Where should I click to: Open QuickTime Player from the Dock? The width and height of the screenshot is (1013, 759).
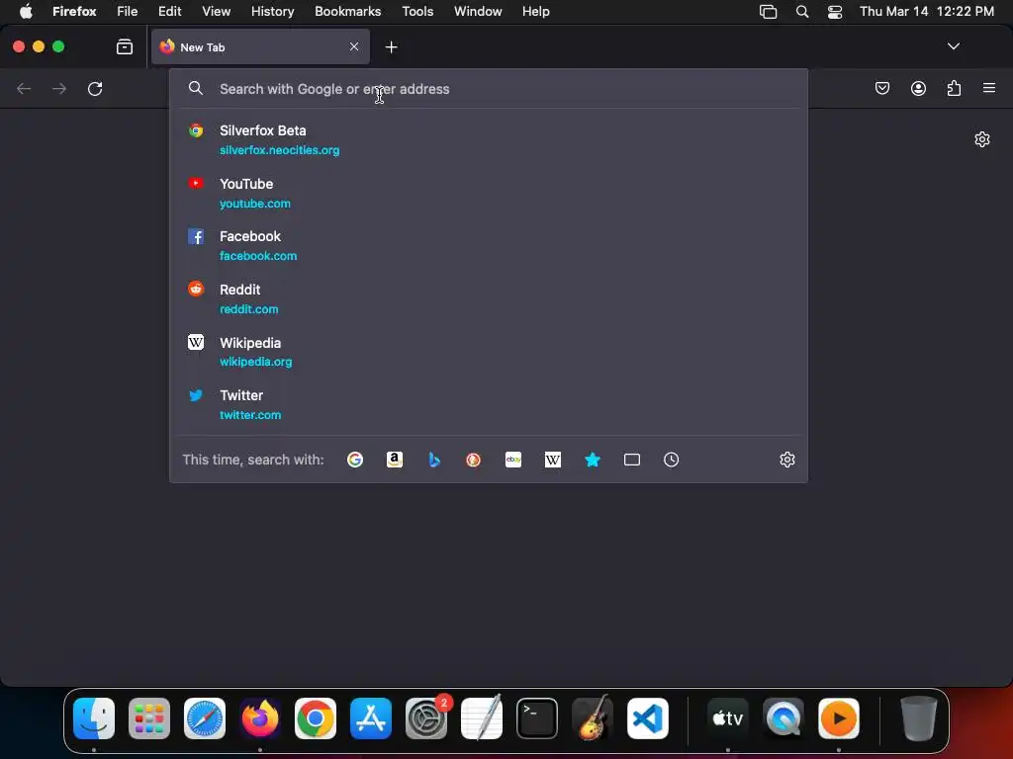click(x=783, y=718)
